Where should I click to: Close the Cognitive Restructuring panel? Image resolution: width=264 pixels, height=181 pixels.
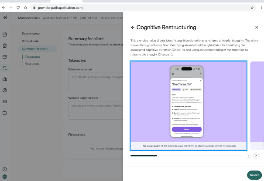coord(257,28)
